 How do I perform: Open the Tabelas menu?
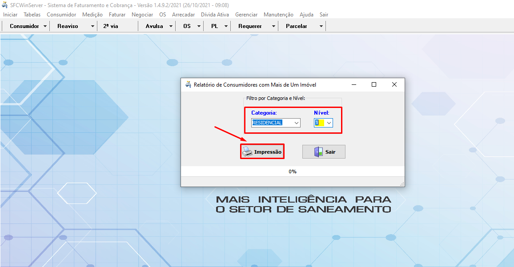32,15
